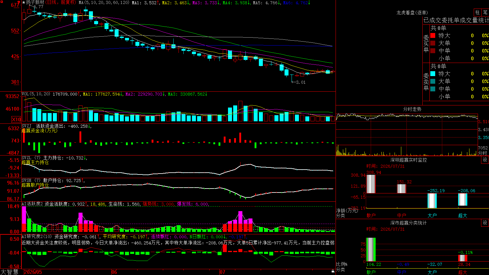Click the X10 volume scale marker
The width and height of the screenshot is (489, 275).
[x=16, y=119]
